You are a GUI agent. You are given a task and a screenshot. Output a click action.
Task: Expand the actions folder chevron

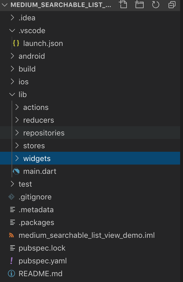17,107
